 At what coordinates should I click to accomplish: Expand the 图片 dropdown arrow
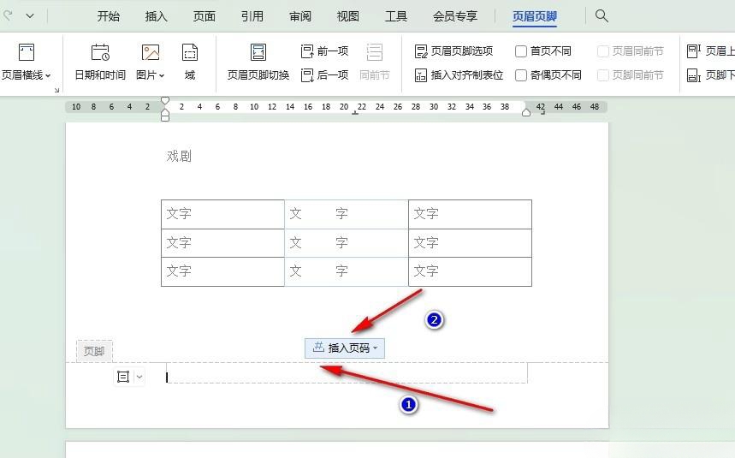click(x=162, y=75)
